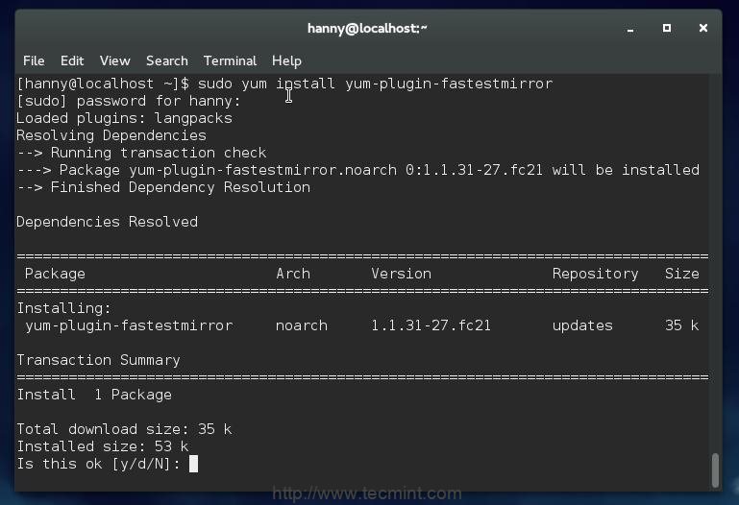Viewport: 739px width, 505px height.
Task: Click the 'Transaction Summary' line
Action: pyautogui.click(x=98, y=360)
